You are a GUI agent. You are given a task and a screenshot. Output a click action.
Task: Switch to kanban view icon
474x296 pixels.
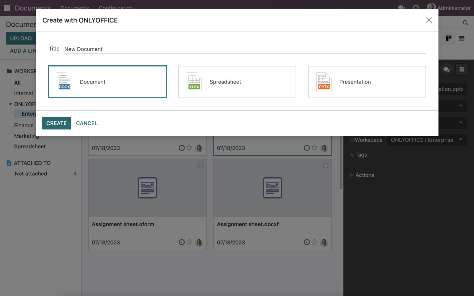448,39
